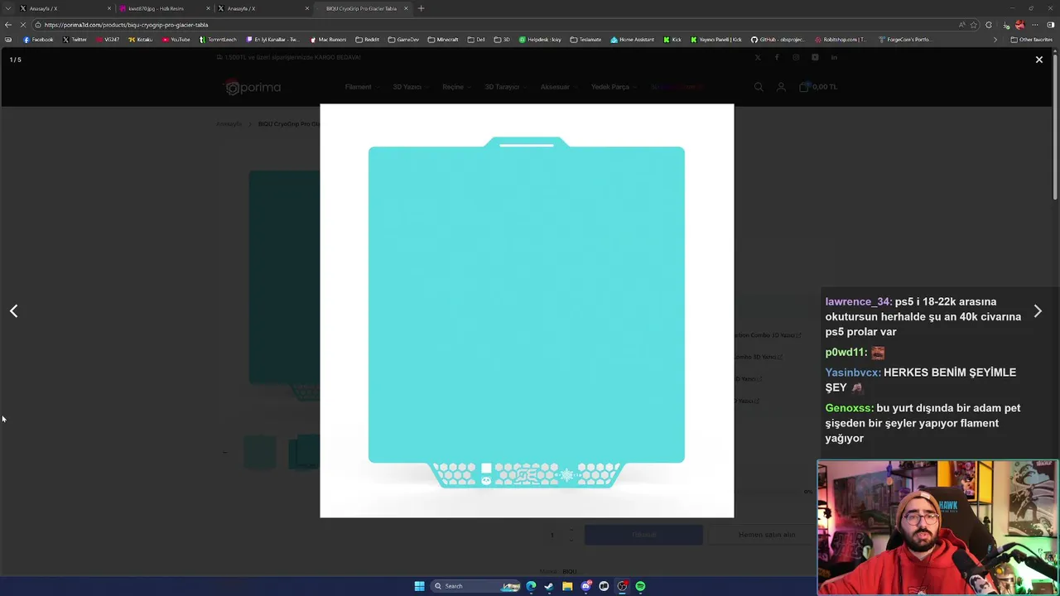Open Facebook bookmark
Image resolution: width=1060 pixels, height=596 pixels.
coord(38,40)
